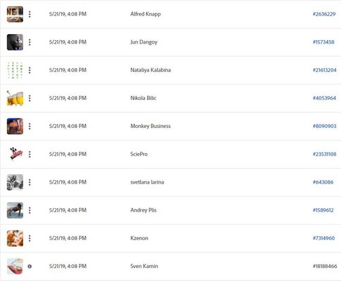Open the three-dot menu for SciePro

click(x=30, y=154)
